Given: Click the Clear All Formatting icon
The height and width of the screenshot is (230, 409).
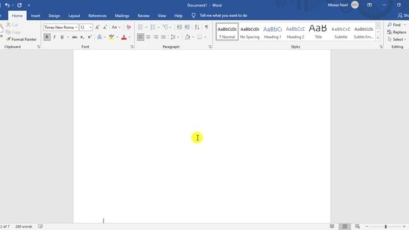Looking at the screenshot, I should coord(128,27).
